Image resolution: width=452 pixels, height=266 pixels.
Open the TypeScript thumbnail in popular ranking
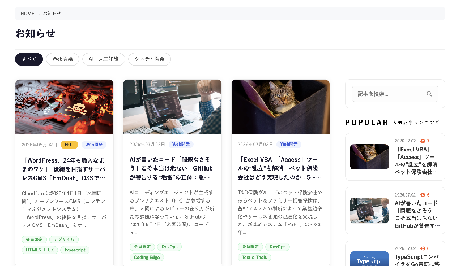tap(369, 259)
